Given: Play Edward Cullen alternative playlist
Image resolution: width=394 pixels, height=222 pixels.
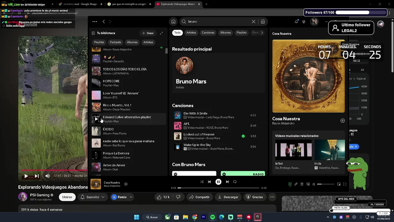Looking at the screenshot, I should [96, 119].
